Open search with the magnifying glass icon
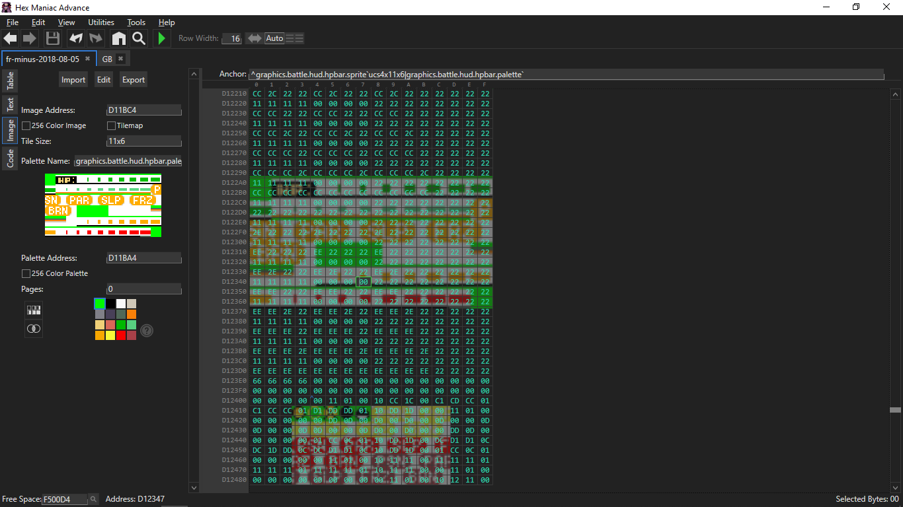903x507 pixels. click(x=139, y=38)
